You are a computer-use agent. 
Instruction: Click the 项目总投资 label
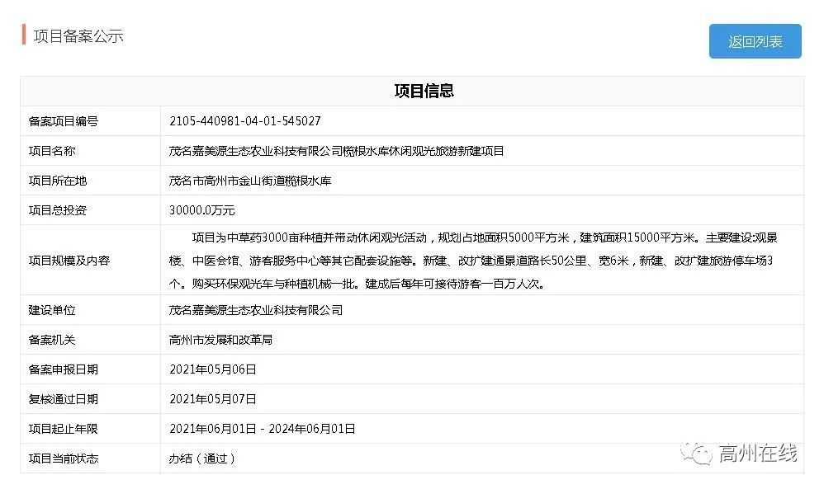pyautogui.click(x=57, y=210)
